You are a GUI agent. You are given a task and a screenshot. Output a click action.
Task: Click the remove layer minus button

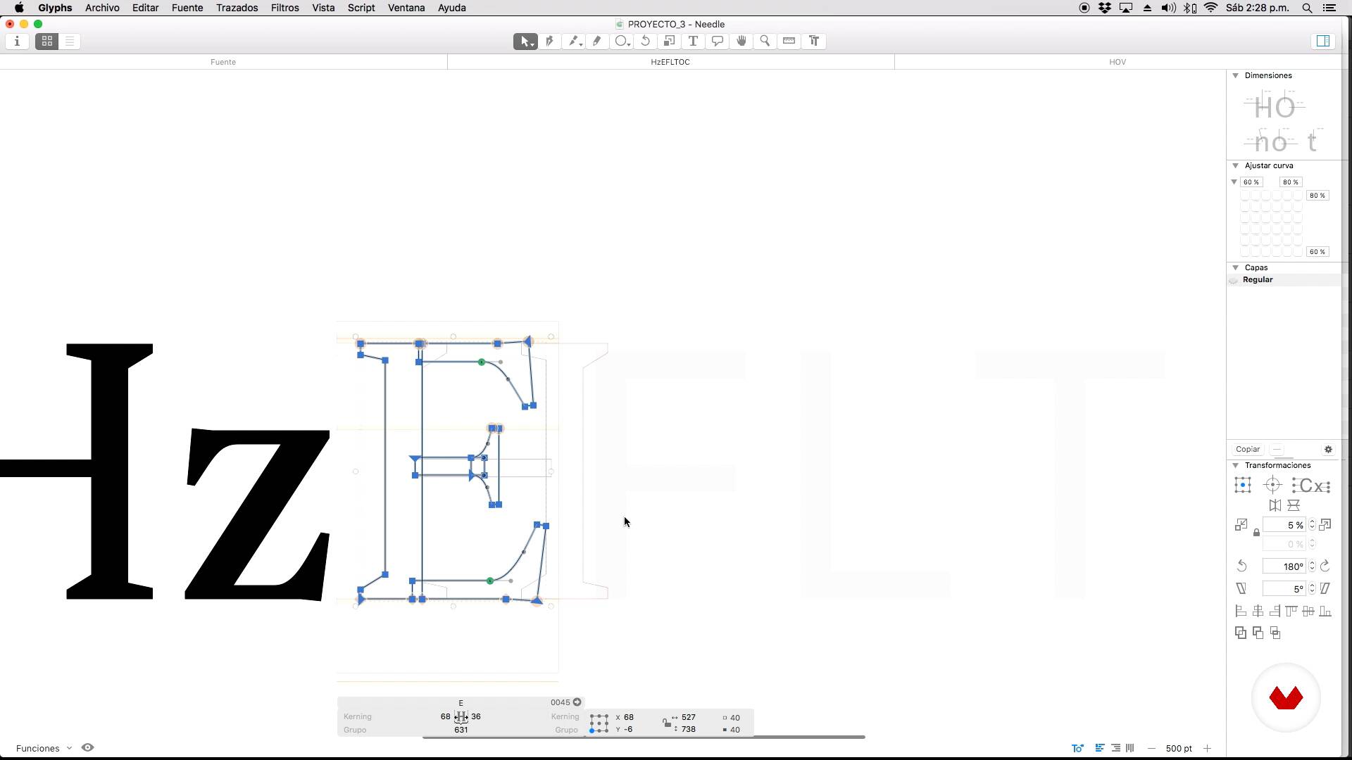(1277, 449)
